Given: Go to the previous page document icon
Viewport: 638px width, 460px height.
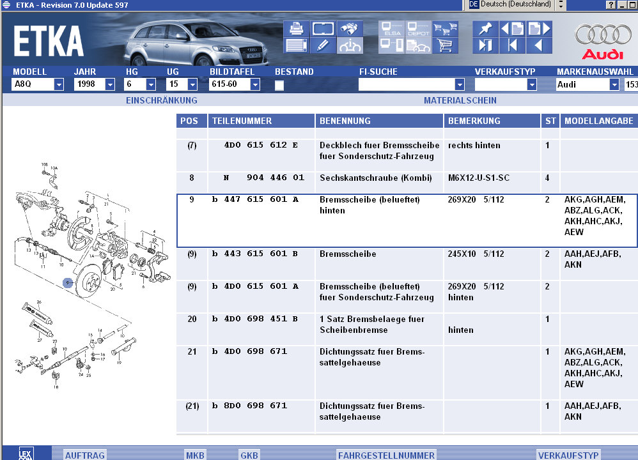Looking at the screenshot, I should [x=512, y=29].
